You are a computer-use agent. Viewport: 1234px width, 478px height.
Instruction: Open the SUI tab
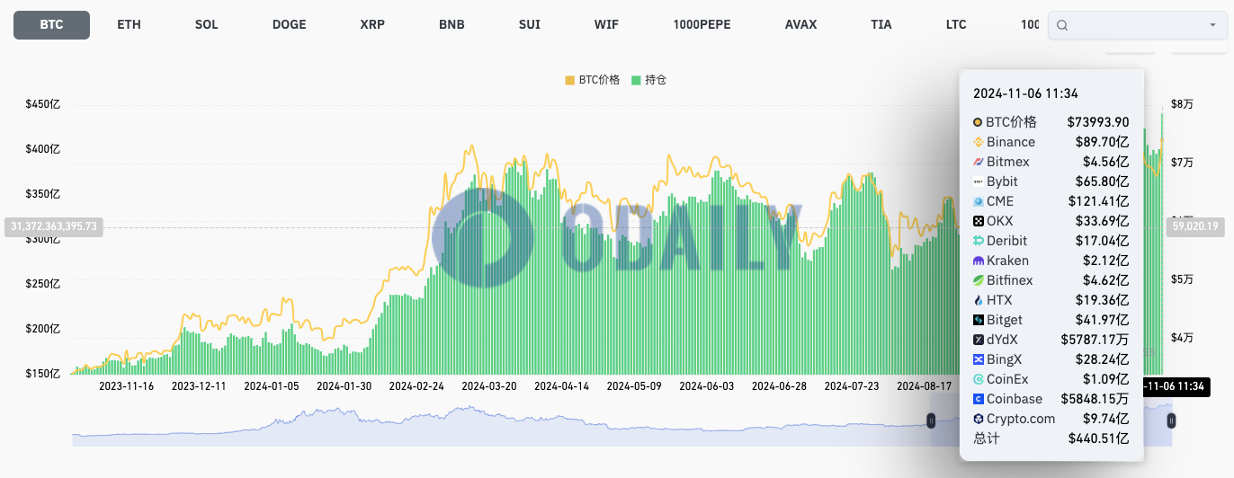point(530,25)
